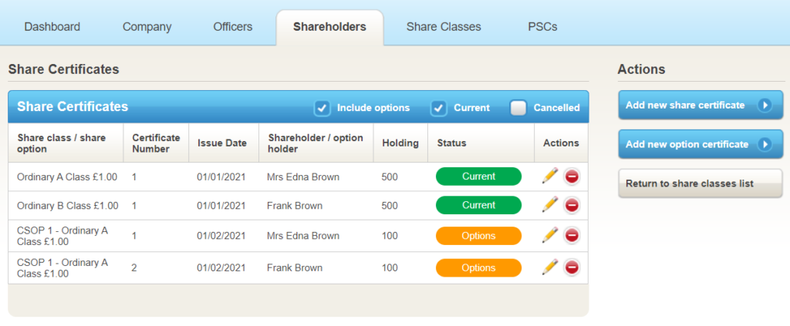Edit Mrs Edna Brown's Ordinary A certificate pencil
The width and height of the screenshot is (790, 326).
[x=549, y=176]
